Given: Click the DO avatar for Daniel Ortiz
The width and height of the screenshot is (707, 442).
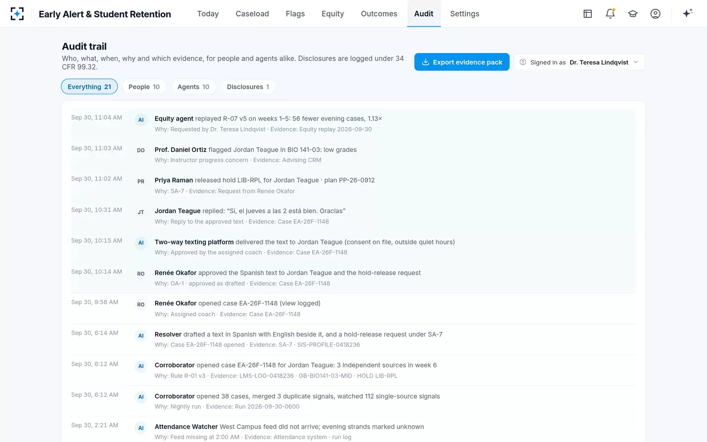Looking at the screenshot, I should point(141,150).
